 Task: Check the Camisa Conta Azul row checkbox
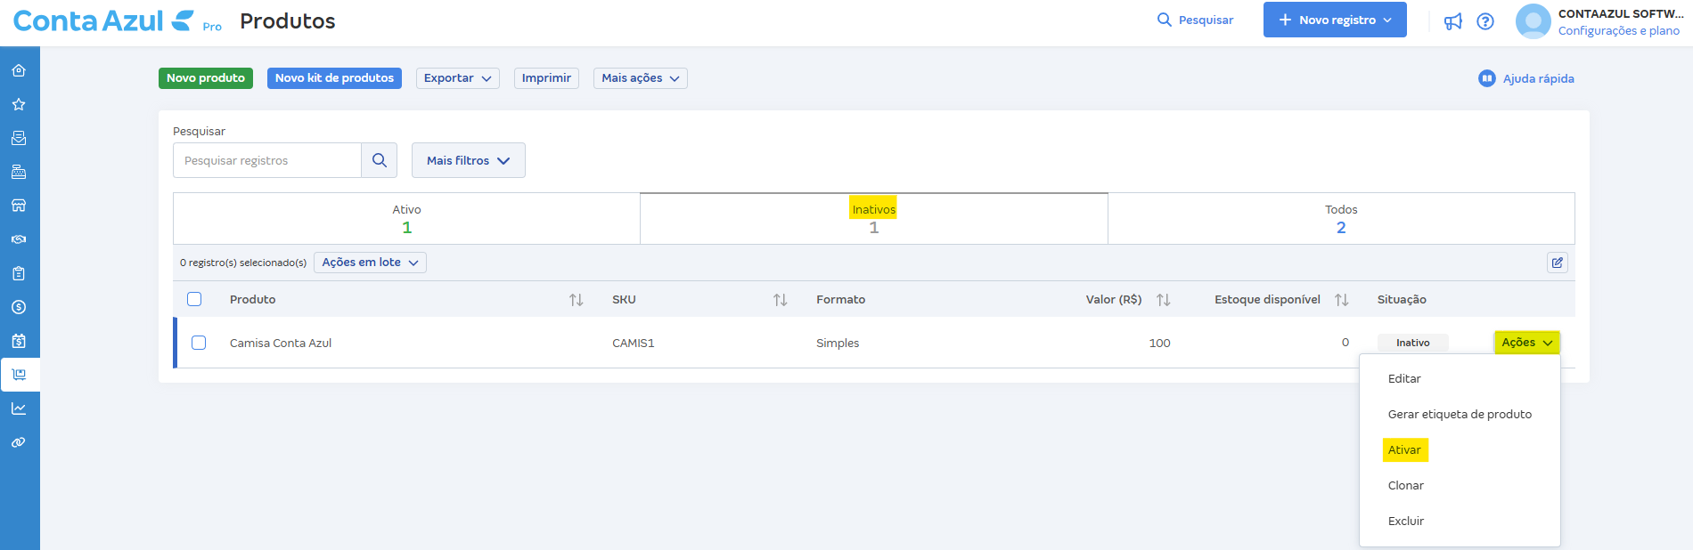[199, 343]
